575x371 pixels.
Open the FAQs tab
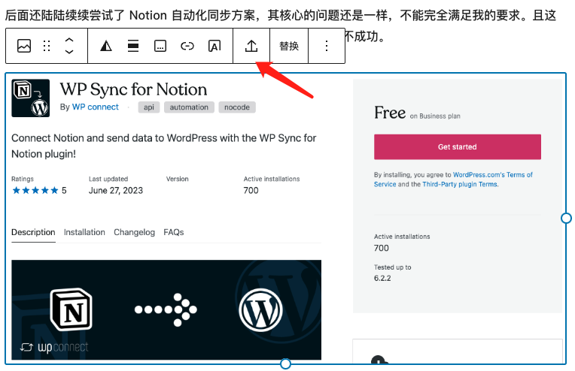click(174, 232)
